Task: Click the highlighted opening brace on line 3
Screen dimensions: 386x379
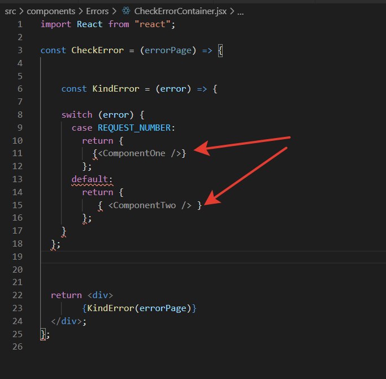Action: pyautogui.click(x=220, y=51)
